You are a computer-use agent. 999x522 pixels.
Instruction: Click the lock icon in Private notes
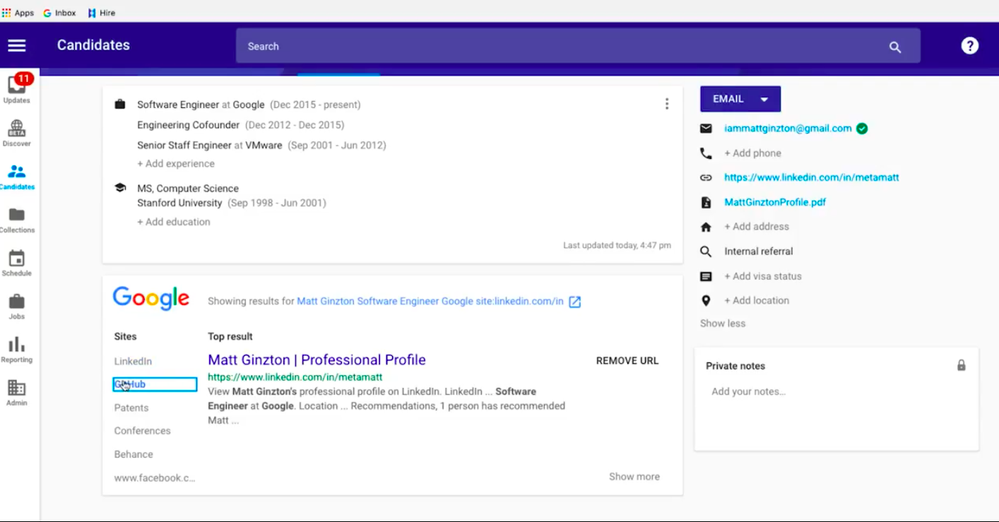pyautogui.click(x=961, y=365)
